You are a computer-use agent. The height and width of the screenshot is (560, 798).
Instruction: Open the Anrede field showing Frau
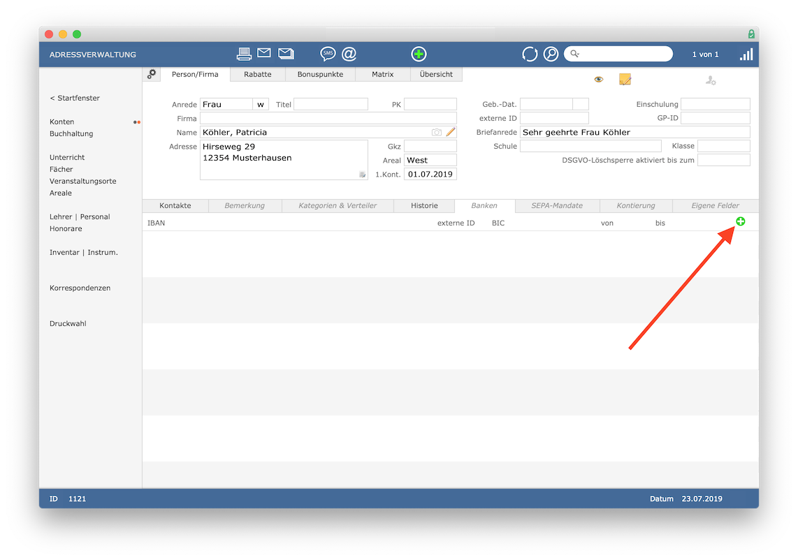pyautogui.click(x=226, y=104)
